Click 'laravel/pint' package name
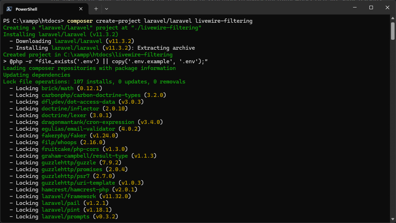The width and height of the screenshot is (396, 223). (x=61, y=210)
